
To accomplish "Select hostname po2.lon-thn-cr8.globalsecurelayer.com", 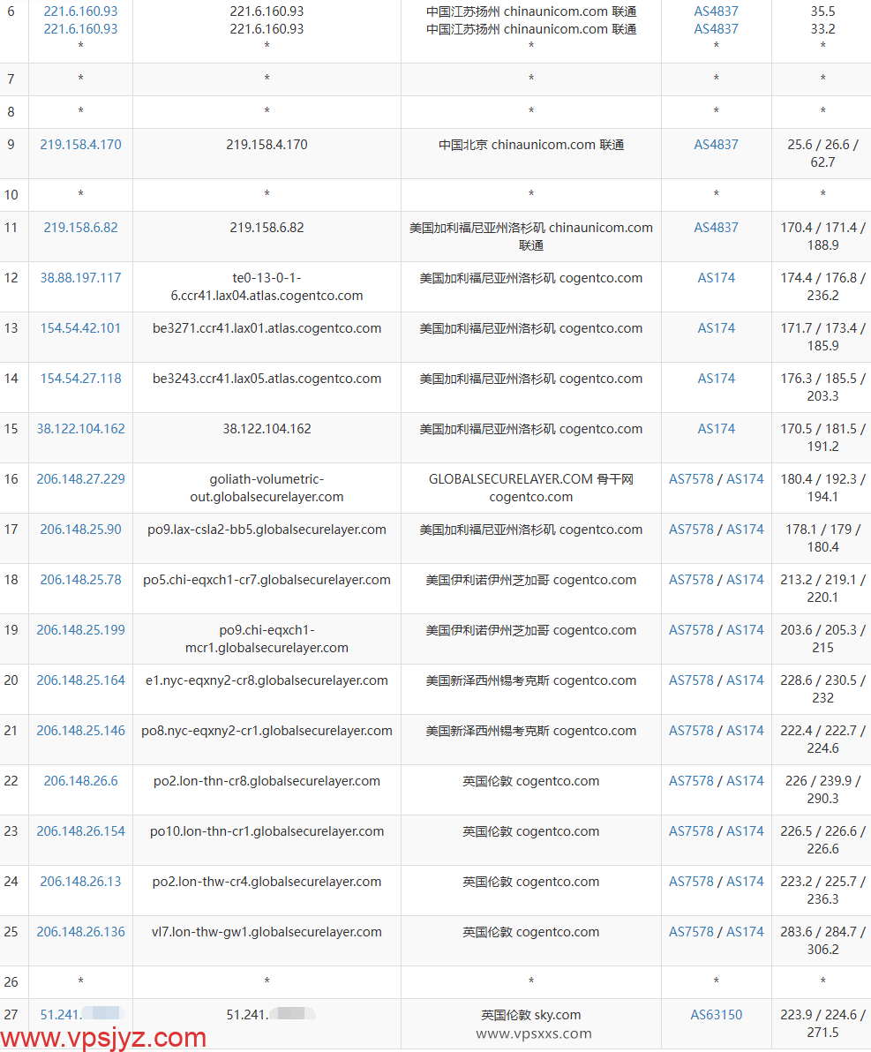I will pyautogui.click(x=267, y=782).
